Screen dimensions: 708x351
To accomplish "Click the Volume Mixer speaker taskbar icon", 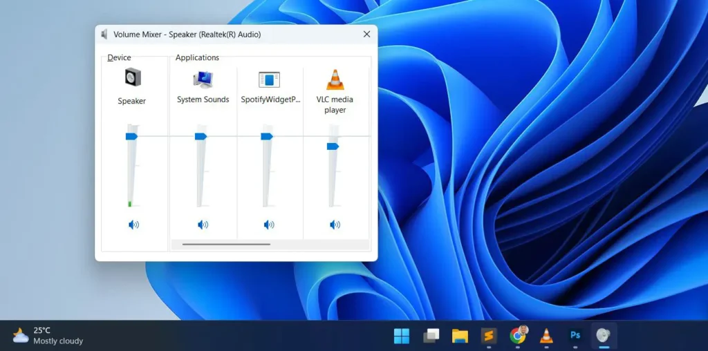I will (x=604, y=336).
